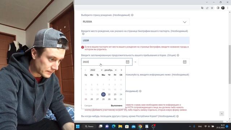The width and height of the screenshot is (231, 130).
Task: Select December 27 in the calendar
Action: (97, 99)
